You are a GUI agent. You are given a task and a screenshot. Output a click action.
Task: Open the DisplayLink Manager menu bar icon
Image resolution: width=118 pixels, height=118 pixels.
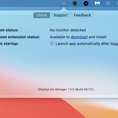coord(64,4)
